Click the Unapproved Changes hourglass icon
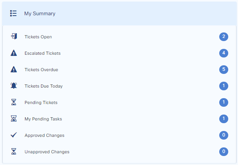The width and height of the screenshot is (238, 165). tap(14, 152)
